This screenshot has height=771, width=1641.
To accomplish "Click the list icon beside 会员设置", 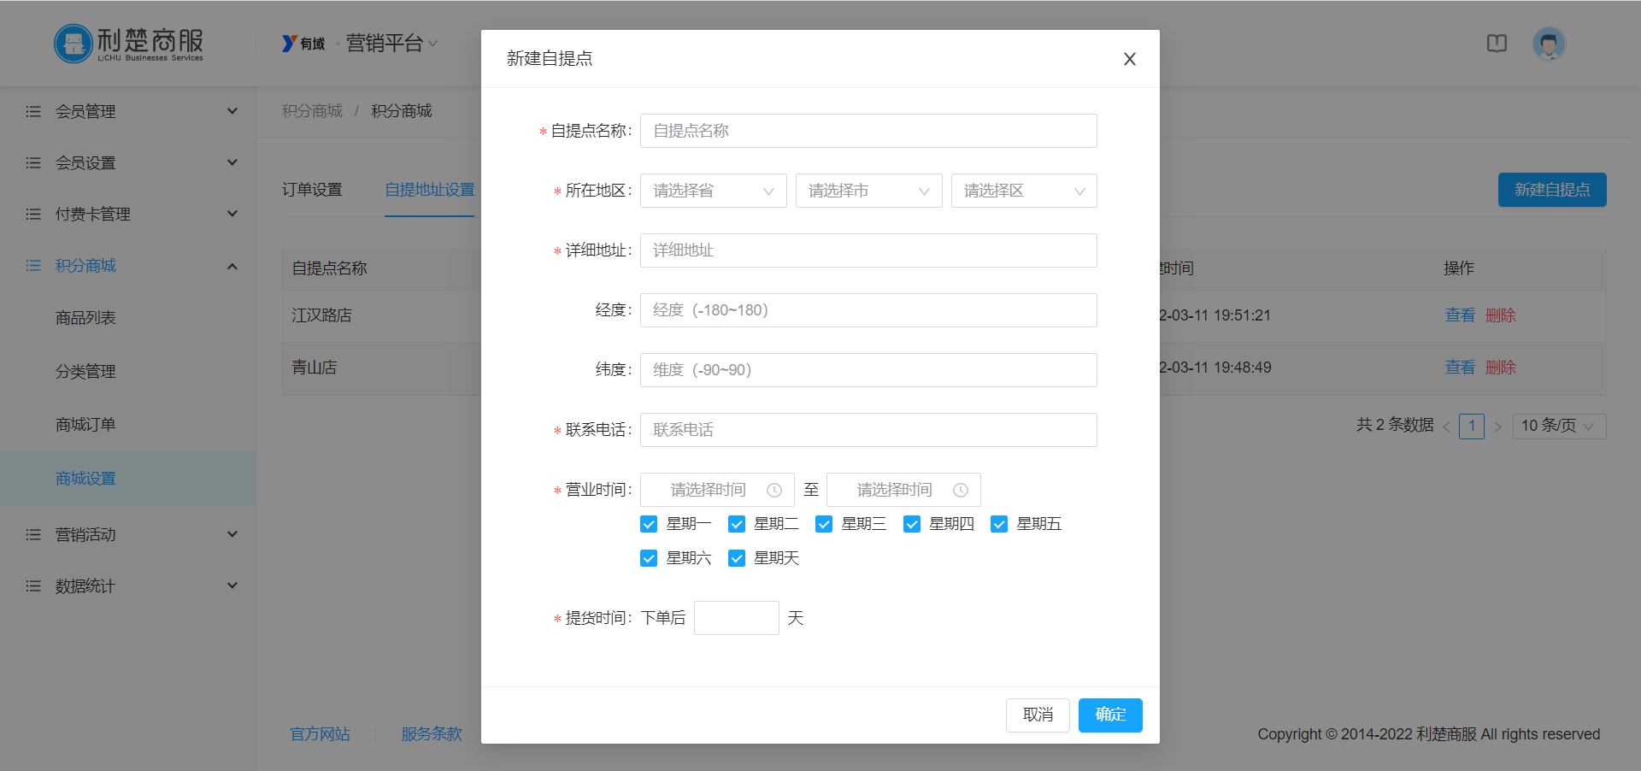I will 33,162.
